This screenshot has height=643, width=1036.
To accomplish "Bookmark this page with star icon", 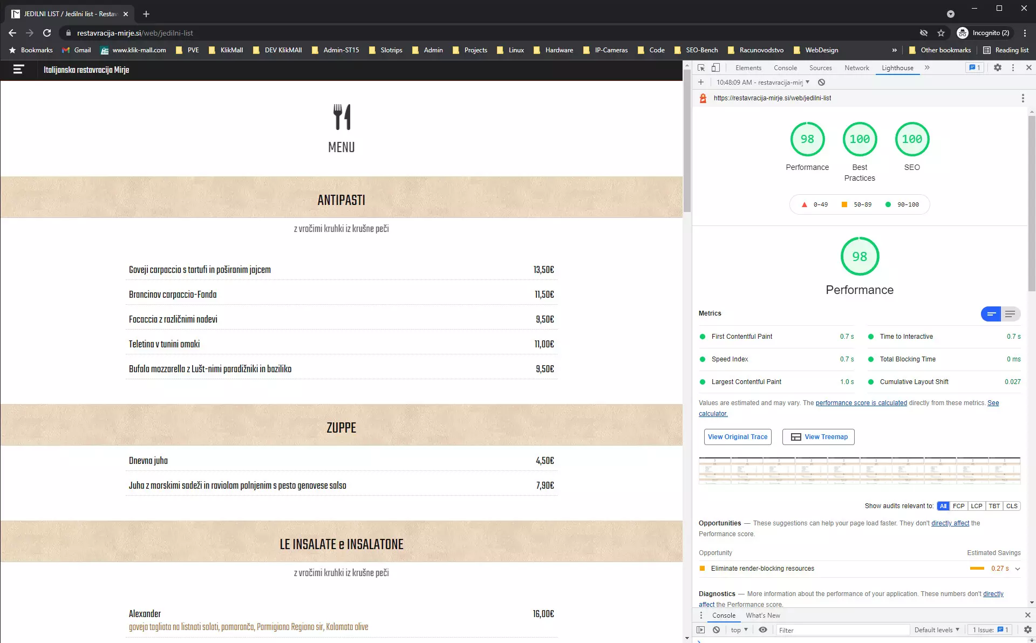I will pos(941,33).
